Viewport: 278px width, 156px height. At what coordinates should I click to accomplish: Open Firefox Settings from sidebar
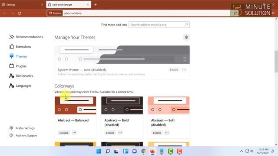[x=22, y=128]
